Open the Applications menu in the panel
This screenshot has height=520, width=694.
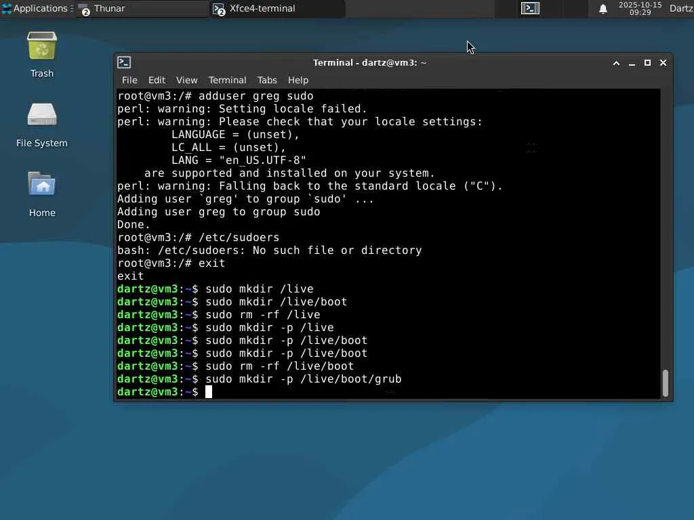(37, 8)
